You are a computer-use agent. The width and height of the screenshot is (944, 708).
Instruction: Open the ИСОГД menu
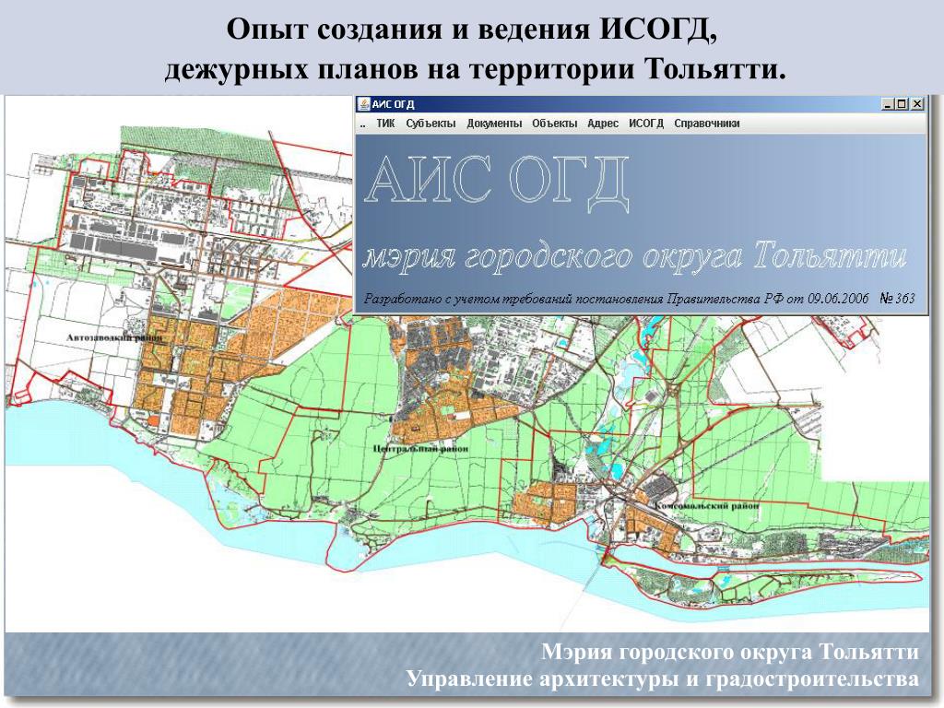point(646,124)
